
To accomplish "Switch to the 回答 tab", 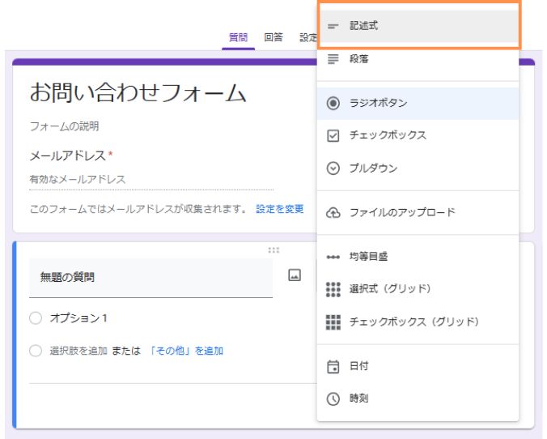I will (x=273, y=37).
